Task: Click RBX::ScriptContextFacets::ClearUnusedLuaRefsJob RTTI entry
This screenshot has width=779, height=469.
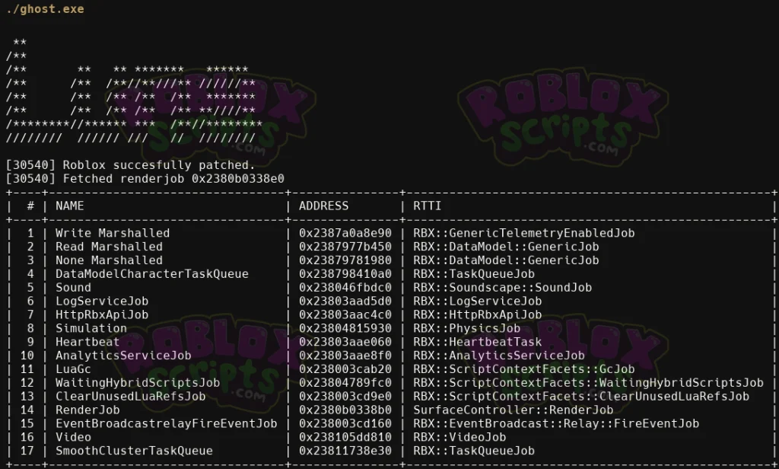Action: [x=580, y=397]
